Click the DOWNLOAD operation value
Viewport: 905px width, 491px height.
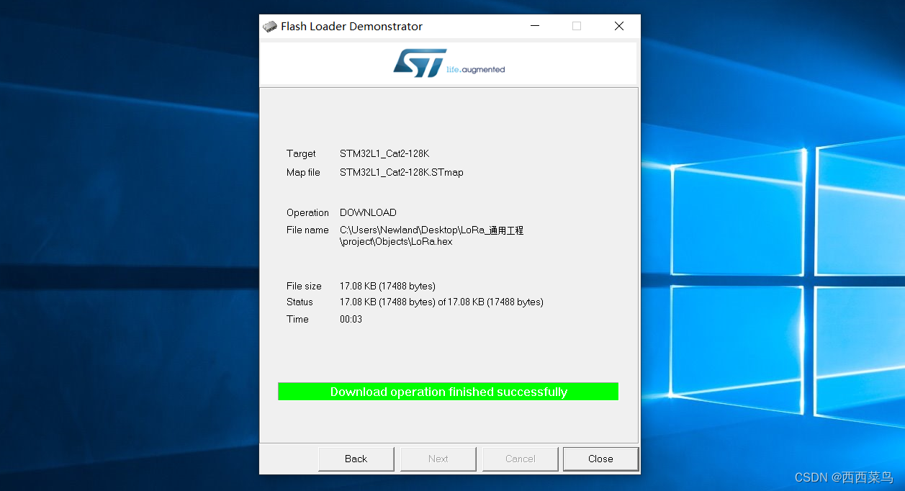(x=368, y=212)
